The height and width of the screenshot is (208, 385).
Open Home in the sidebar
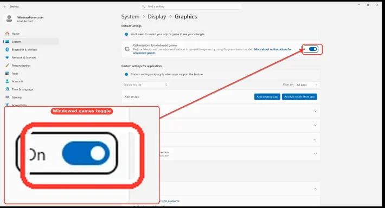[x=16, y=34]
